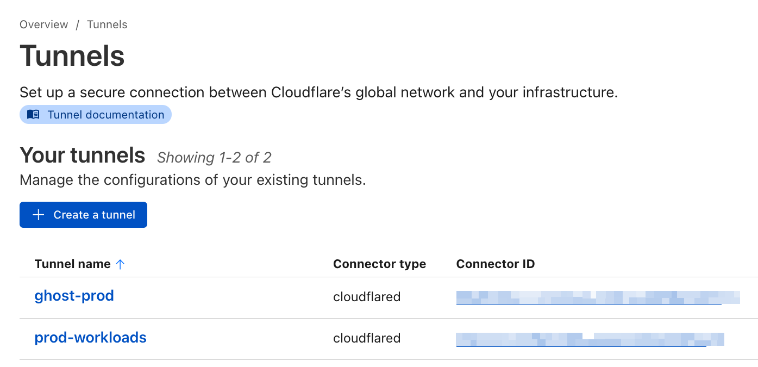The height and width of the screenshot is (367, 758).
Task: Click the cloudflared connector type in ghost-prod row
Action: [367, 297]
